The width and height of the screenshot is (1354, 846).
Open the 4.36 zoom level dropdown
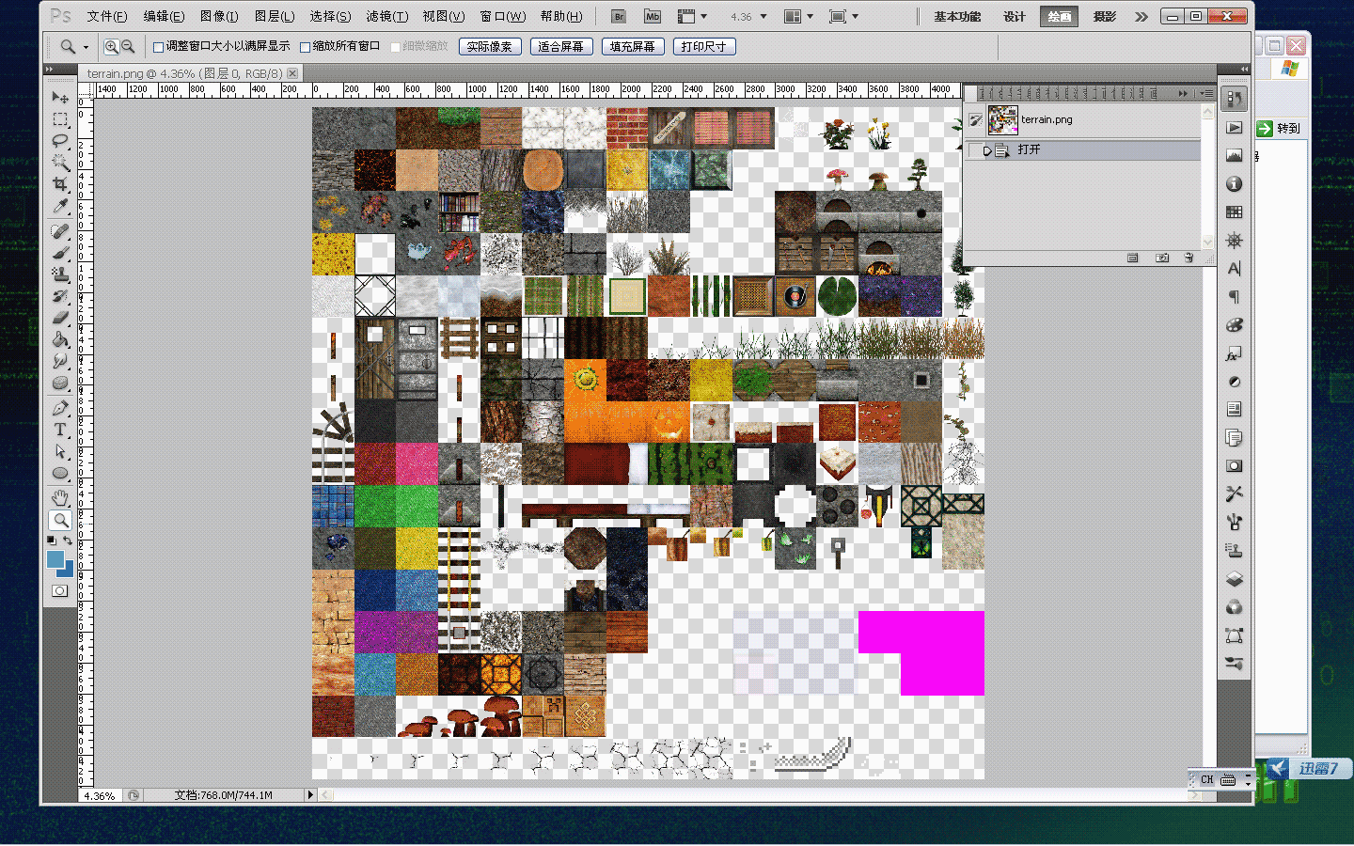[x=763, y=16]
